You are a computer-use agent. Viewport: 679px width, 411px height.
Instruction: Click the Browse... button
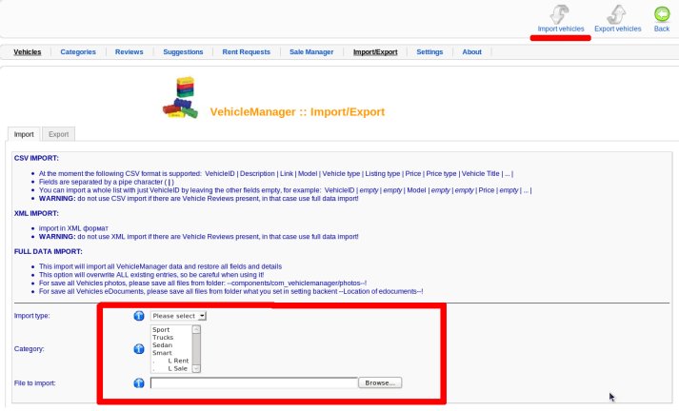(x=380, y=382)
